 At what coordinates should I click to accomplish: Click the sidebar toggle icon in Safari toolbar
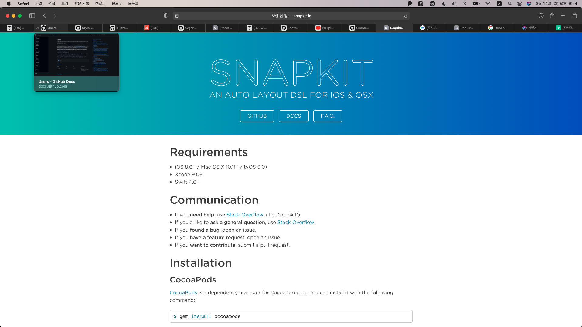tap(32, 15)
